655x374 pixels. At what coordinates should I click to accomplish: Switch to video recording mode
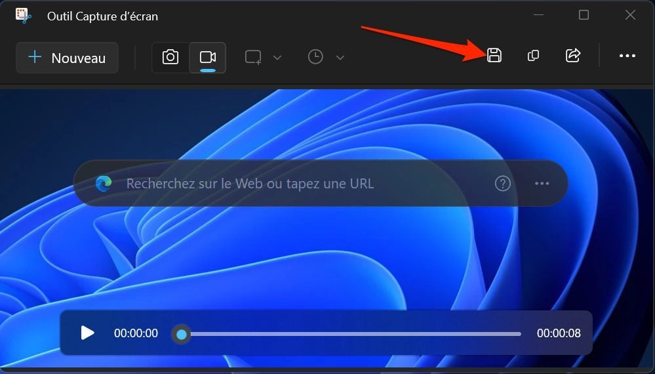(208, 57)
